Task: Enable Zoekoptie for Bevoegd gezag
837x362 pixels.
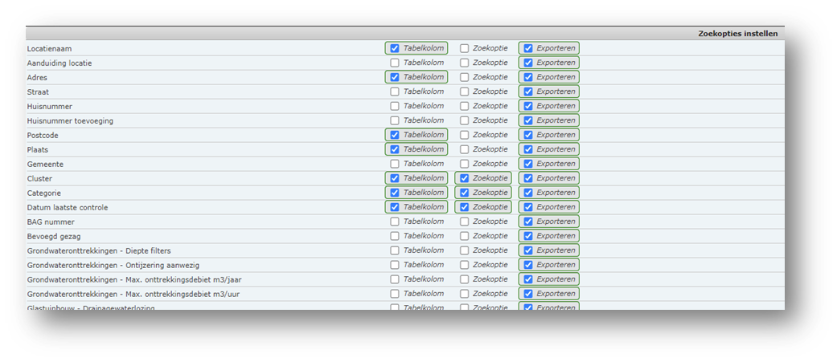Action: [464, 236]
